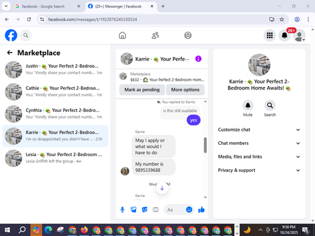Image resolution: width=315 pixels, height=236 pixels.
Task: Show hidden system tray icons
Action: (260, 230)
